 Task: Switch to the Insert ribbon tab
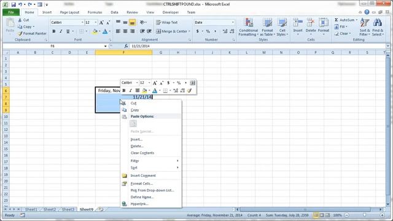pyautogui.click(x=47, y=12)
